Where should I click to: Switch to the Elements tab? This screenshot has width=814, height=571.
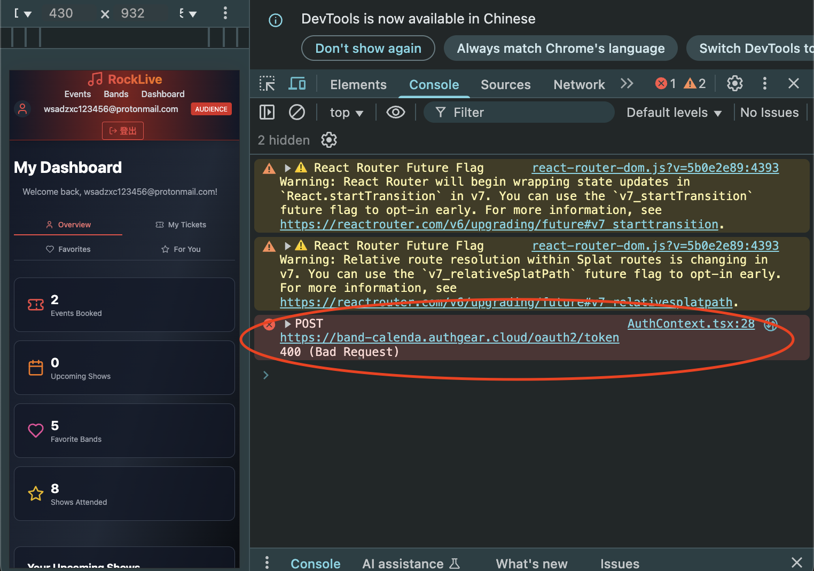point(358,84)
